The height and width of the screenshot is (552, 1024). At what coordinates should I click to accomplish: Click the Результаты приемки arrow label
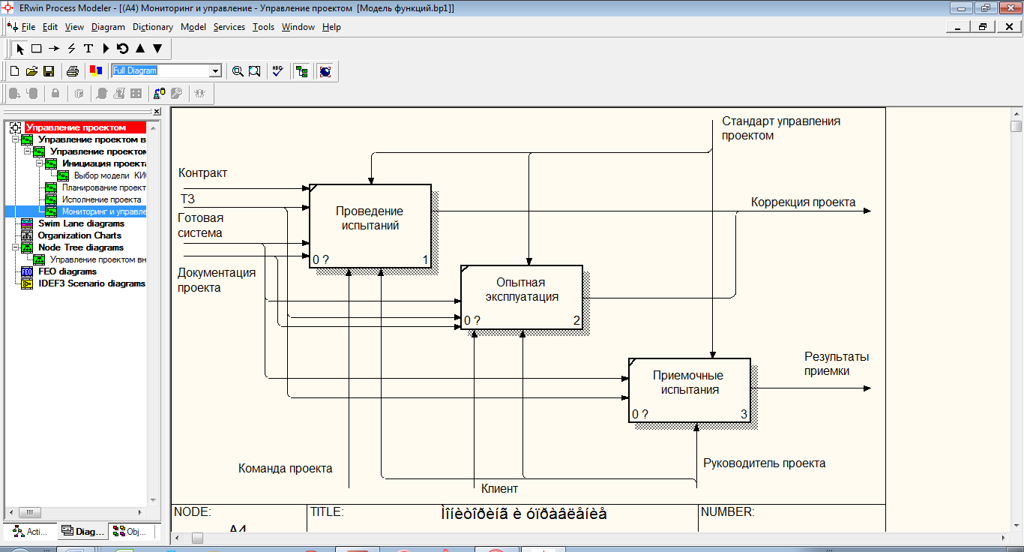pos(837,364)
